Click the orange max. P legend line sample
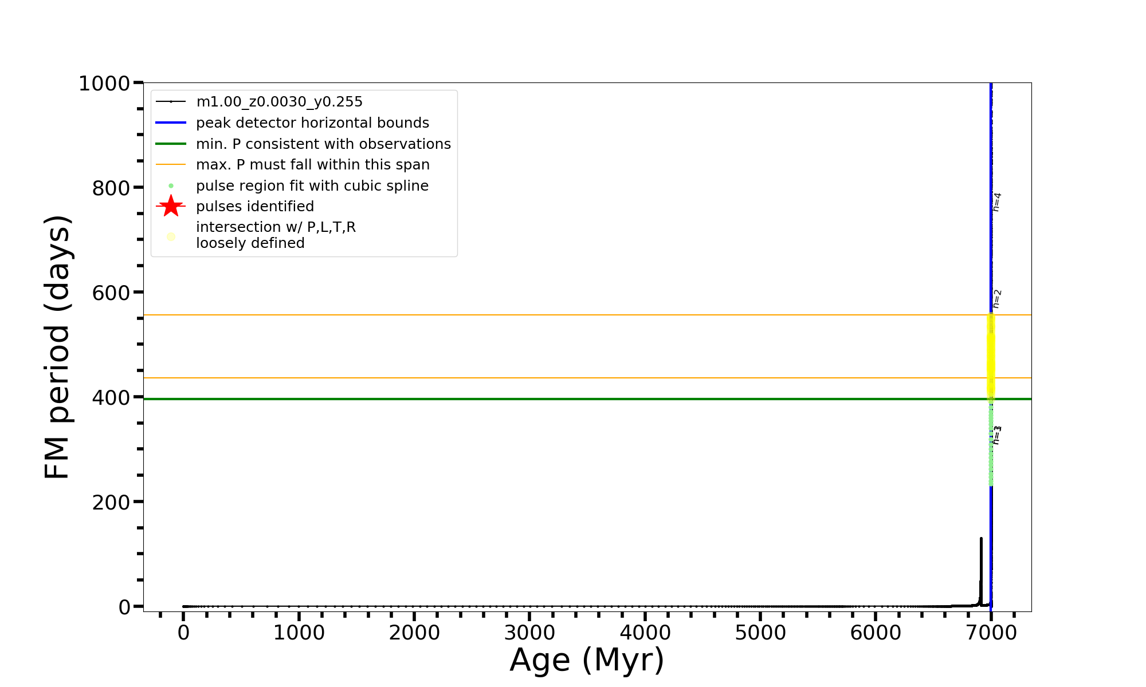This screenshot has width=1146, height=687. point(171,165)
